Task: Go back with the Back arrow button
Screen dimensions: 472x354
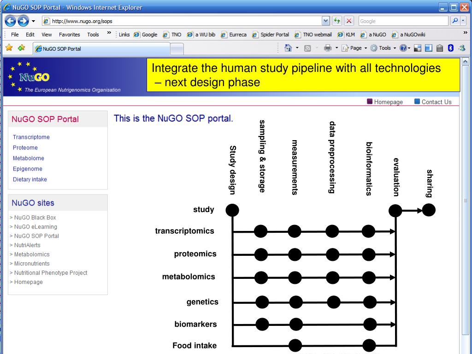Action: point(10,21)
